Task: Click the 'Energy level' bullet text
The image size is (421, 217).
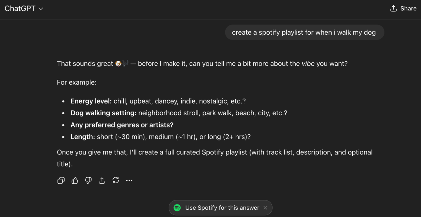Action: pos(91,101)
